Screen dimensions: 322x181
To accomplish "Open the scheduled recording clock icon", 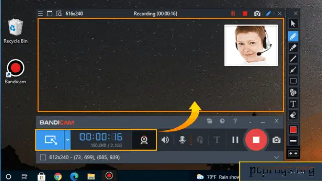I will pos(222,121).
